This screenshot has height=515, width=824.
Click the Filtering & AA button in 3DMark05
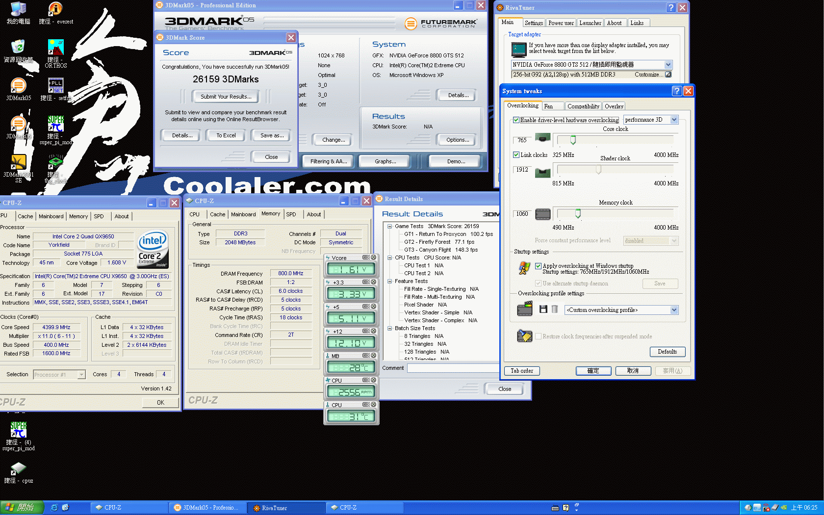(328, 161)
